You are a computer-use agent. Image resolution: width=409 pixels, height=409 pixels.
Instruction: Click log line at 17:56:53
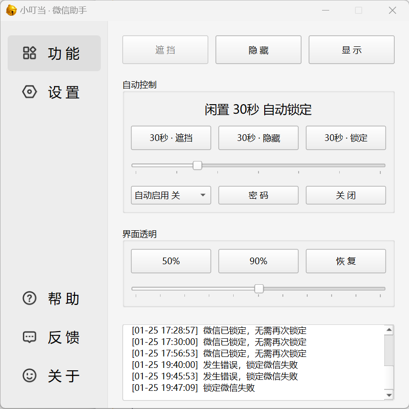tap(219, 354)
